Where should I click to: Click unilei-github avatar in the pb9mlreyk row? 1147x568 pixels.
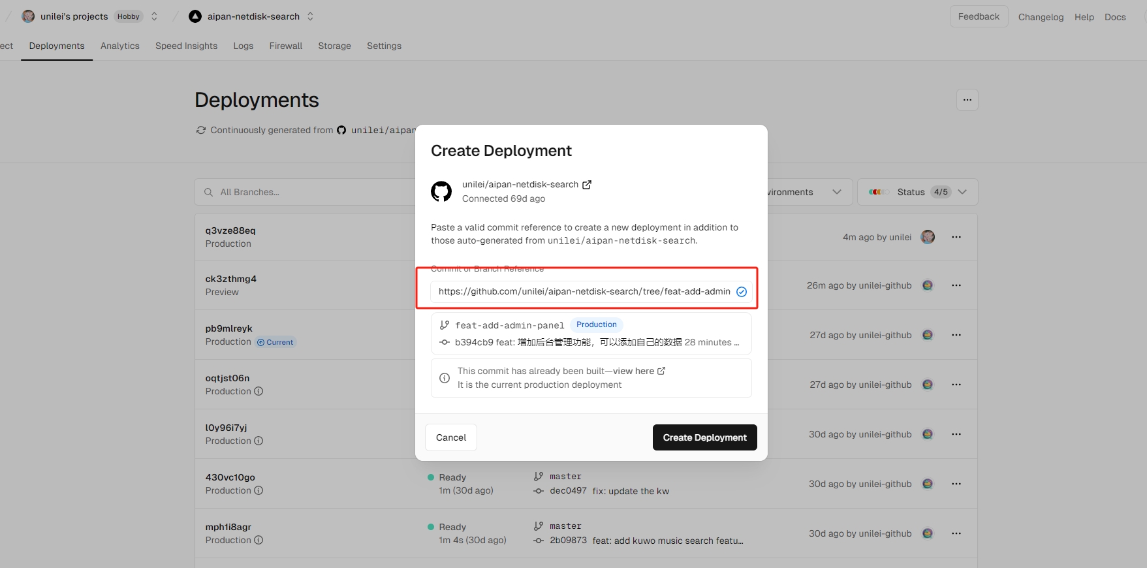click(x=928, y=335)
